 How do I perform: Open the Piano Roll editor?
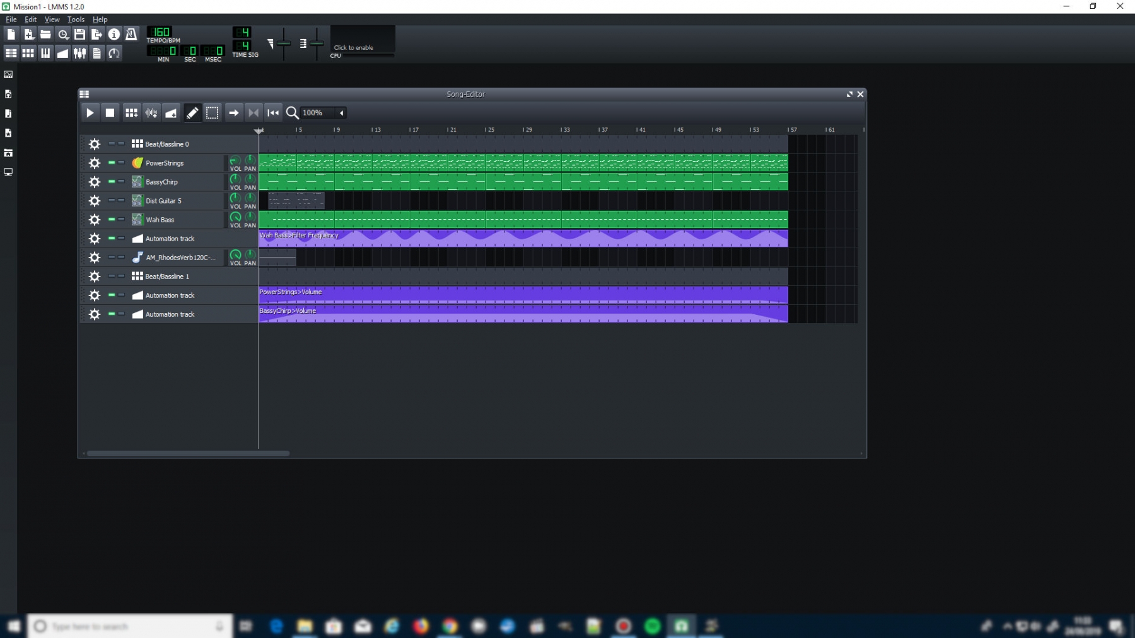point(45,54)
